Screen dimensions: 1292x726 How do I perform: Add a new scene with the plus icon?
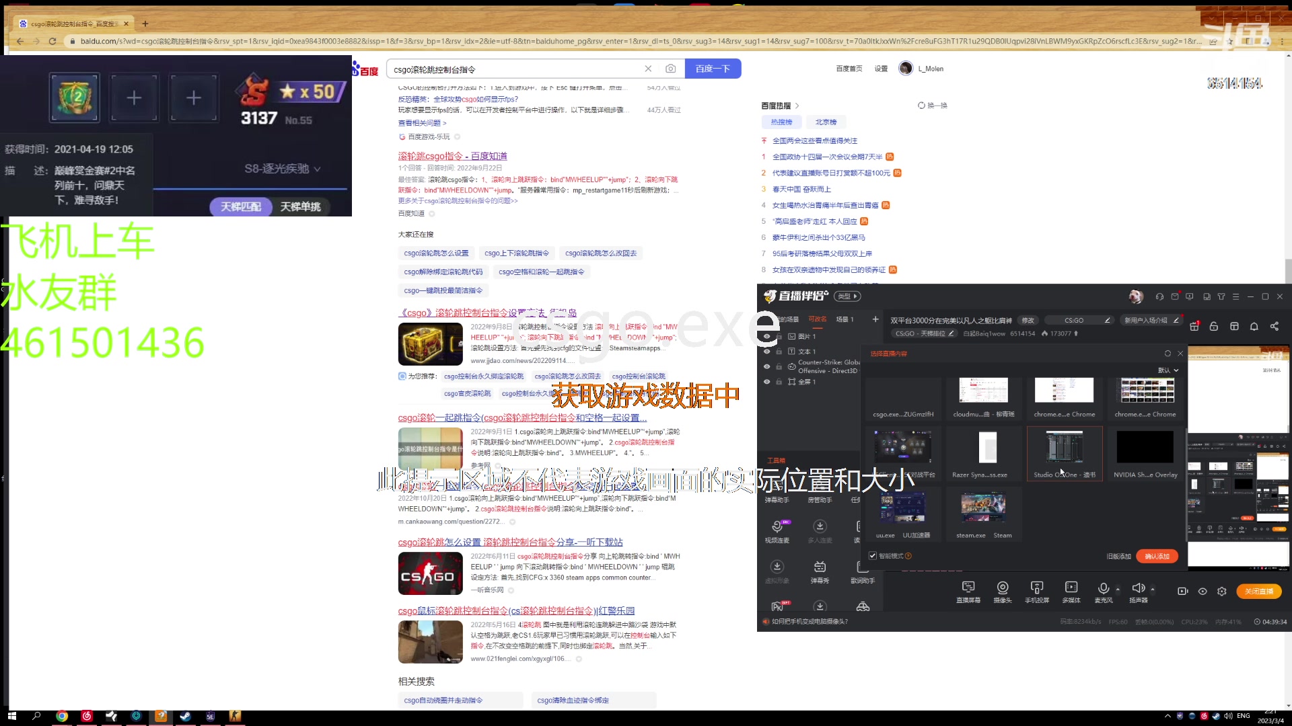(875, 319)
